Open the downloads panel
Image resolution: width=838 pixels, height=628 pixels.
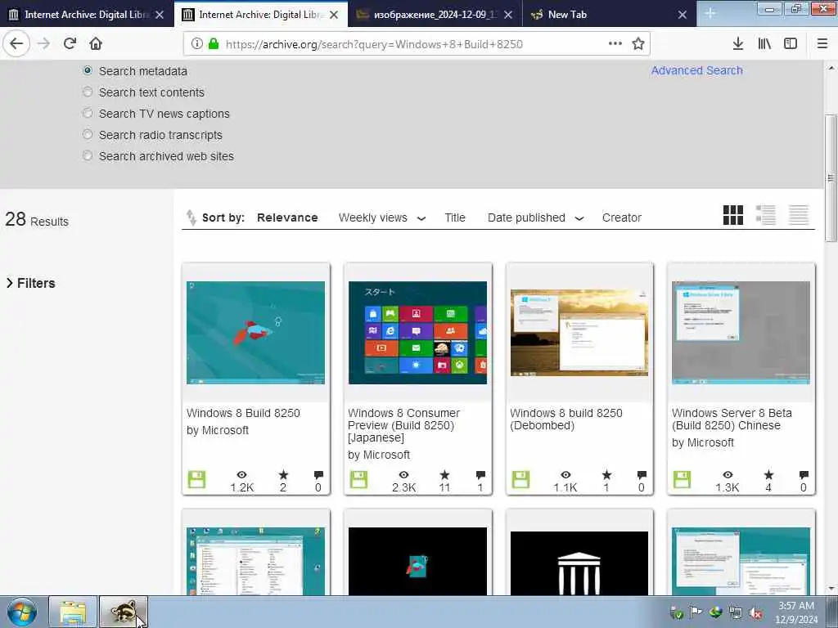click(738, 44)
